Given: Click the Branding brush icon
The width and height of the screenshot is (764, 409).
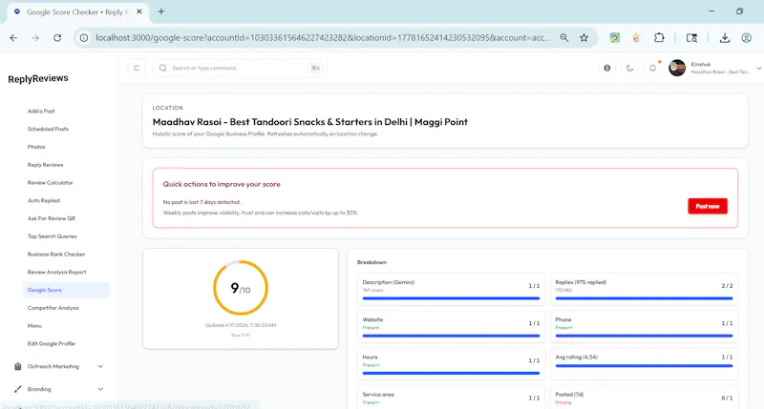Looking at the screenshot, I should (17, 389).
